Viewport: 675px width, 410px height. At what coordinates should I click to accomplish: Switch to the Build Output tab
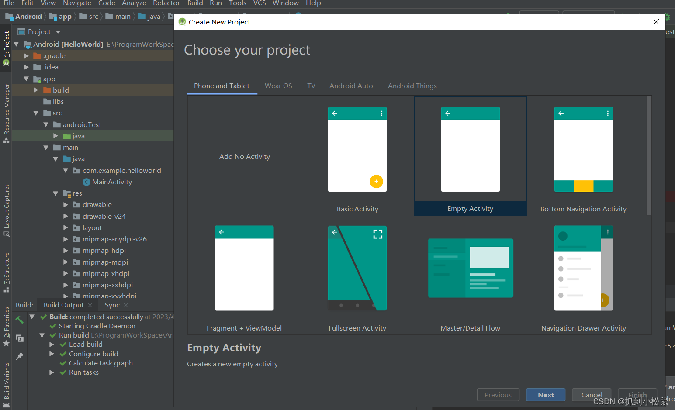64,305
